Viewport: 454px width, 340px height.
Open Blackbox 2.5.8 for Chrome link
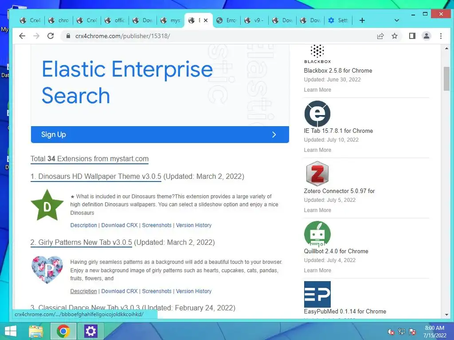[338, 70]
